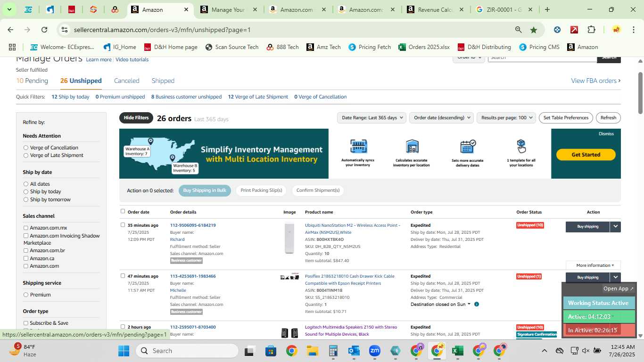This screenshot has width=644, height=362.
Task: Open the Ubiquiti NanoStation product thumbnail
Action: coord(289,239)
